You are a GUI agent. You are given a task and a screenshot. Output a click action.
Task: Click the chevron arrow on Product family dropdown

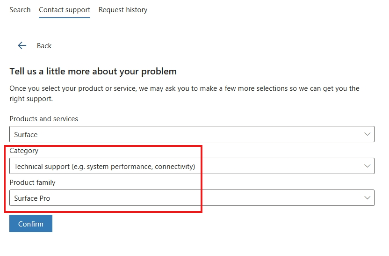(367, 198)
